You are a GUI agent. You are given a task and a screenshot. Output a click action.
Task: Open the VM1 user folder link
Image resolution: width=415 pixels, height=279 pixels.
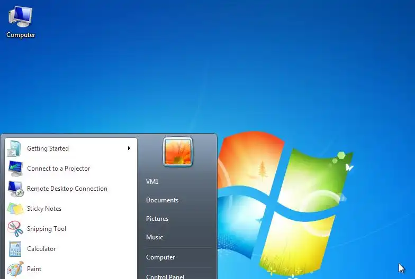[x=152, y=182]
